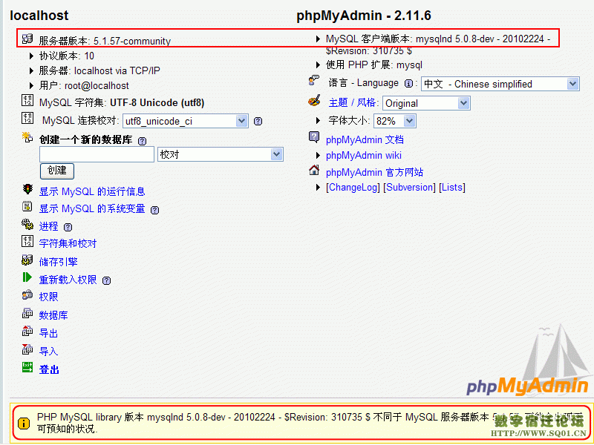The height and width of the screenshot is (445, 594).
Task: Open the 导出 link
Action: [x=48, y=333]
